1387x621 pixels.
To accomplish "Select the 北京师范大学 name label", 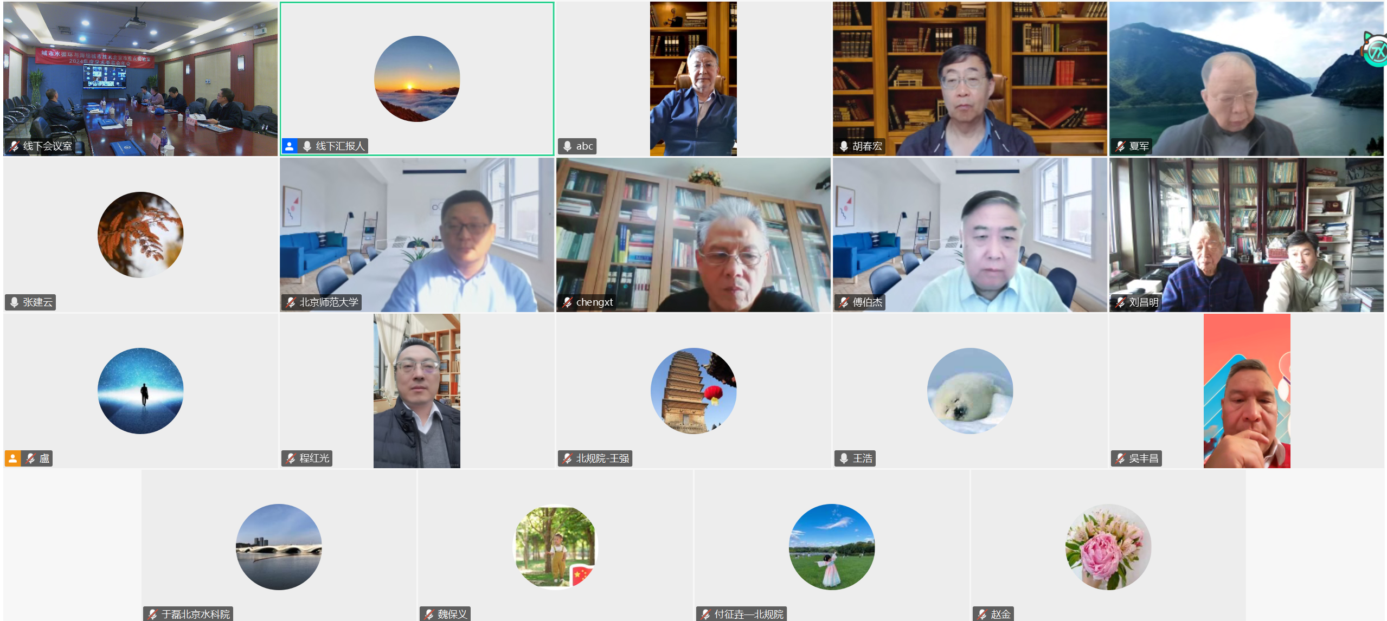I will pyautogui.click(x=329, y=302).
